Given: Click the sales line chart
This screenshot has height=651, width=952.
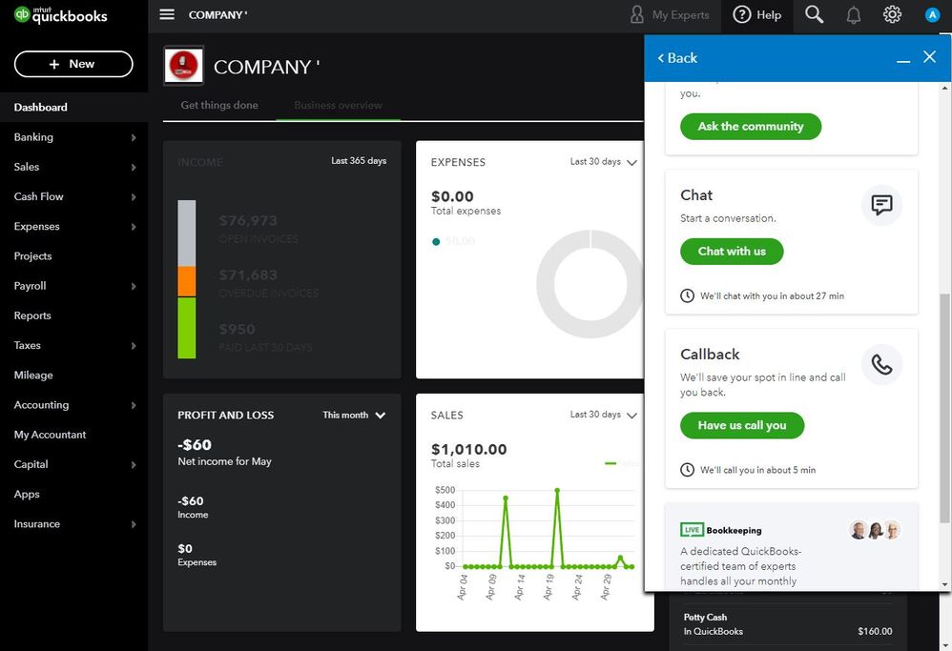Looking at the screenshot, I should point(547,528).
